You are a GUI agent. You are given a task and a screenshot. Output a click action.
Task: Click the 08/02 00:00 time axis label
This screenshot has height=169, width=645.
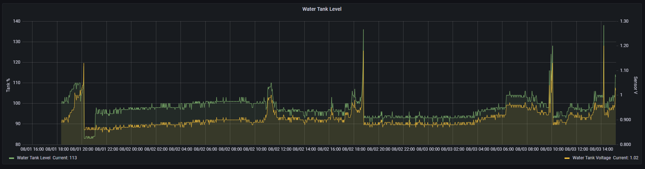click(x=131, y=149)
